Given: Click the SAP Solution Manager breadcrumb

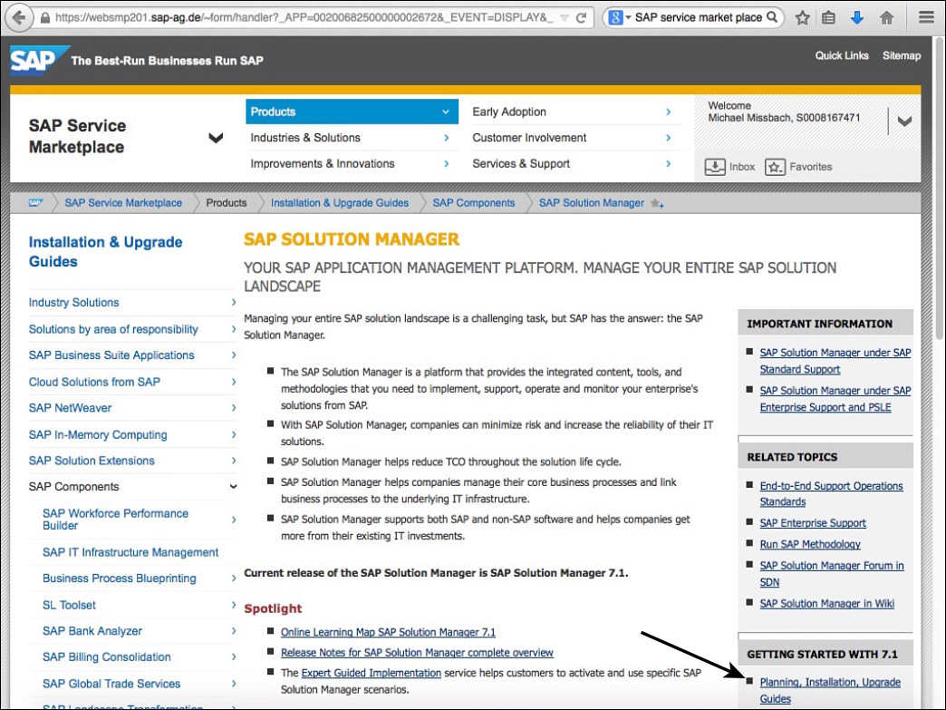Looking at the screenshot, I should [x=591, y=203].
